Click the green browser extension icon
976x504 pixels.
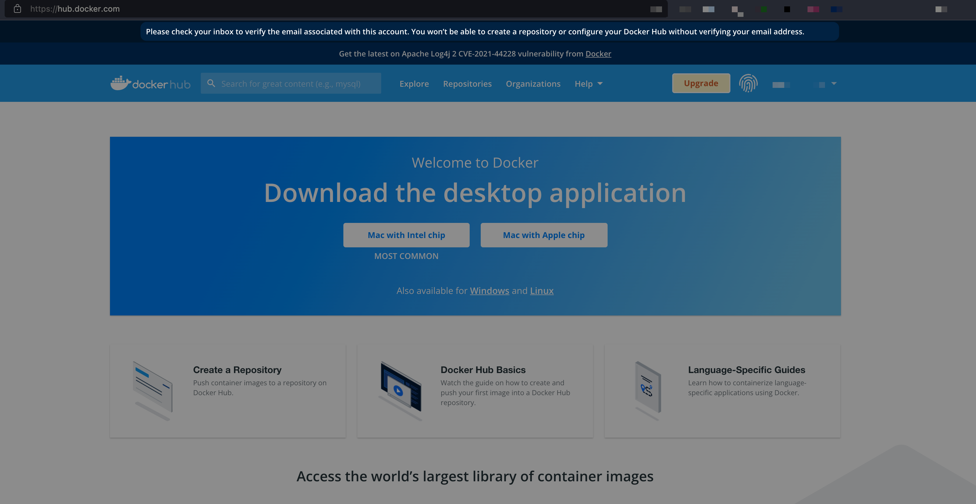(x=764, y=9)
